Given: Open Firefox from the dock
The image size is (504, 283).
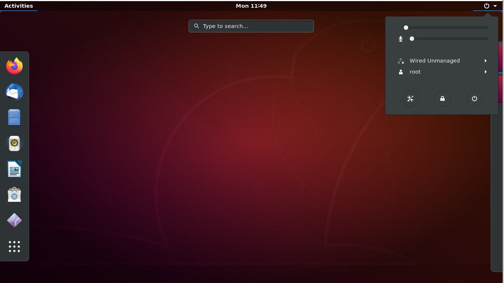Looking at the screenshot, I should point(14,66).
